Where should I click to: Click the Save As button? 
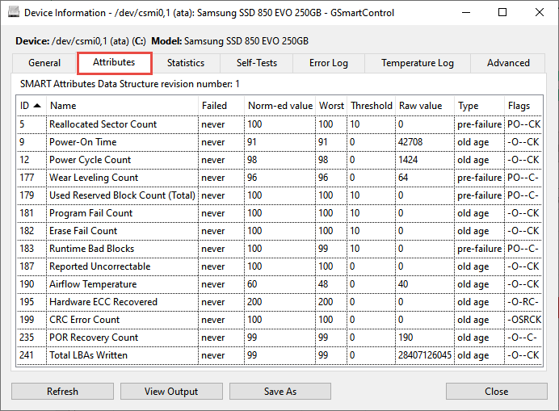pos(280,392)
